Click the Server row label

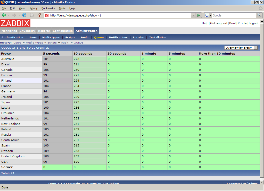click(x=7, y=167)
